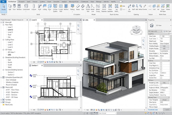Collapse Sections (Building Section) node
This screenshot has height=115, width=172.
tap(3, 70)
